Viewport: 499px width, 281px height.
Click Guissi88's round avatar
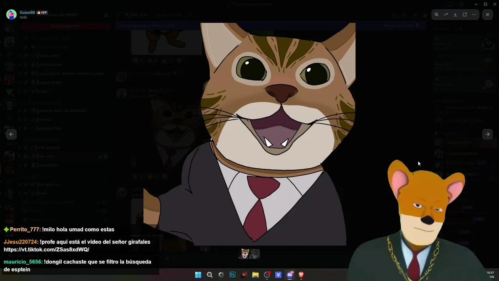click(11, 15)
